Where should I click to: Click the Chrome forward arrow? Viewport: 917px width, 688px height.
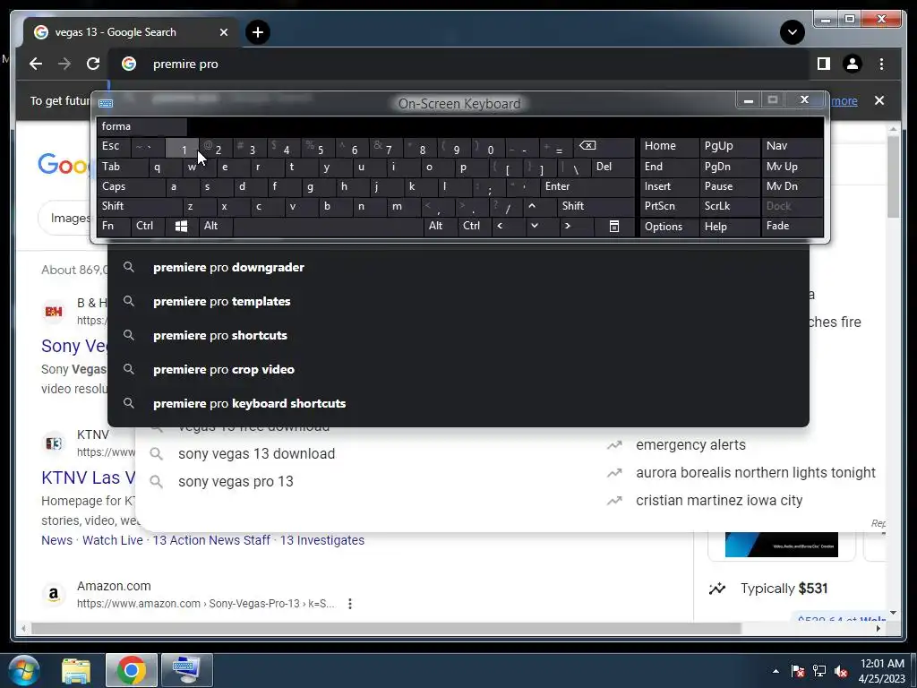(x=64, y=64)
